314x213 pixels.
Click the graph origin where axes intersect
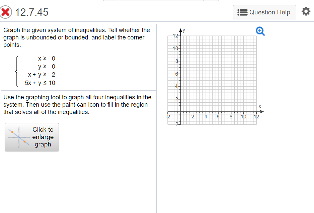pyautogui.click(x=180, y=111)
